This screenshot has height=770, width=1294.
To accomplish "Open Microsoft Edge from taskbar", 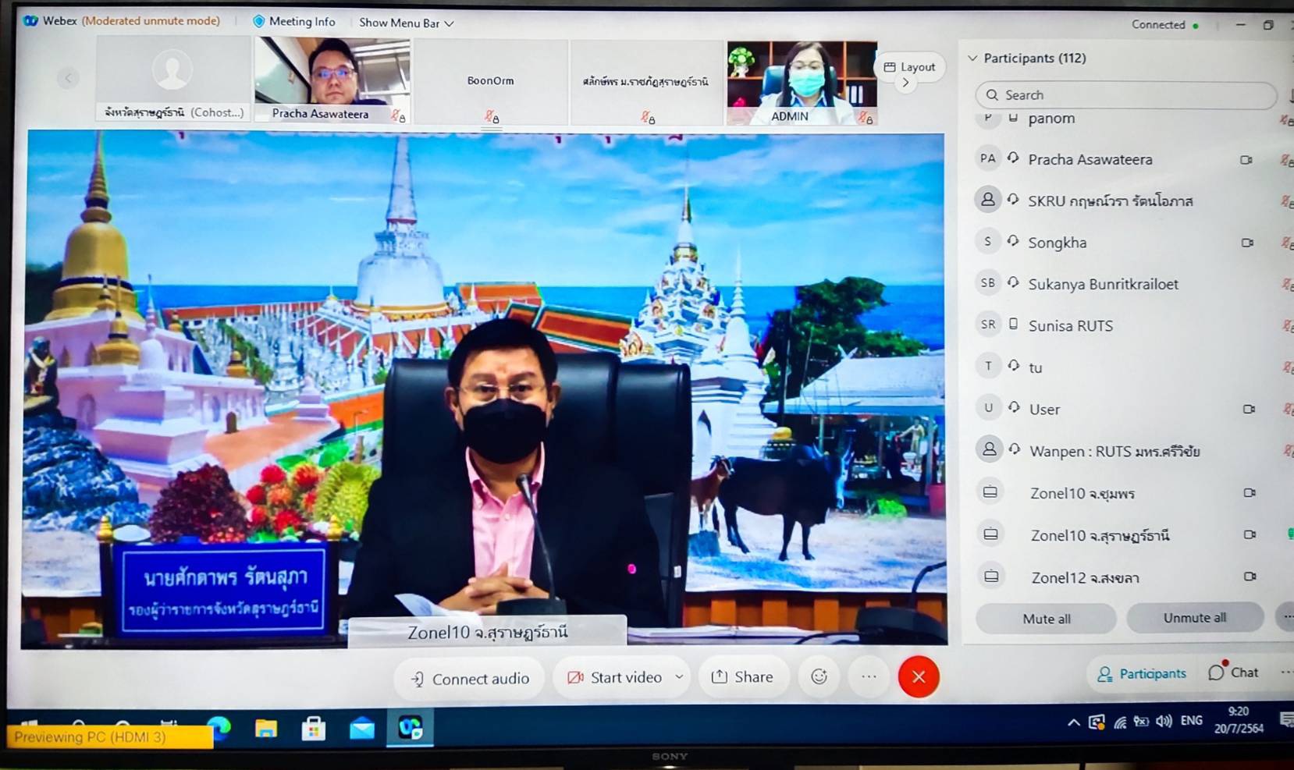I will (x=219, y=728).
